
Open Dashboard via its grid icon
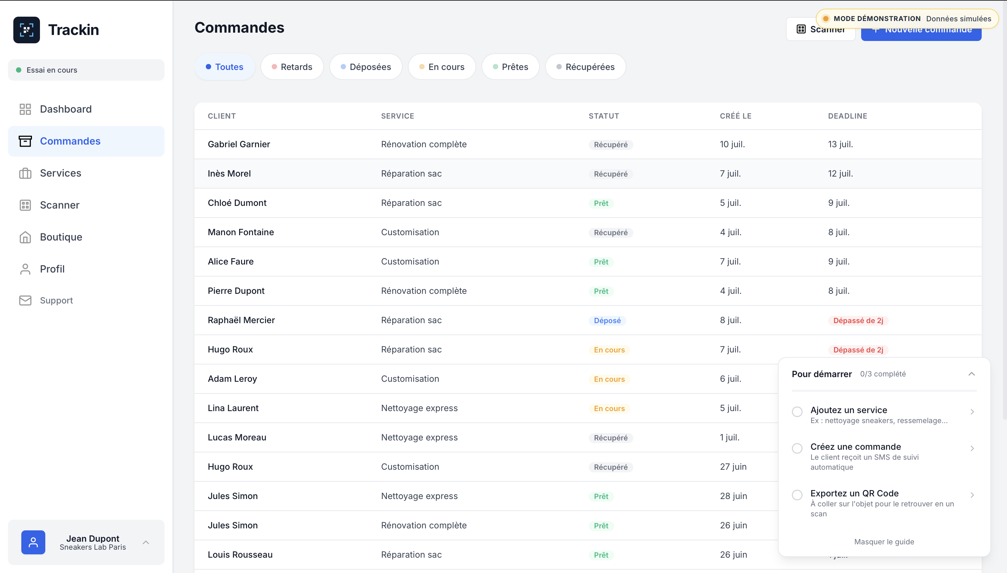click(x=25, y=109)
